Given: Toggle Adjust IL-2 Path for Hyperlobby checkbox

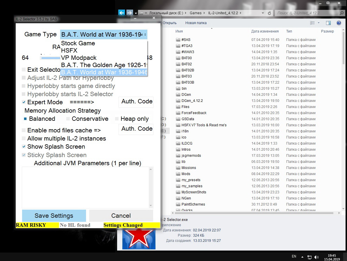Looking at the screenshot, I should click(24, 78).
